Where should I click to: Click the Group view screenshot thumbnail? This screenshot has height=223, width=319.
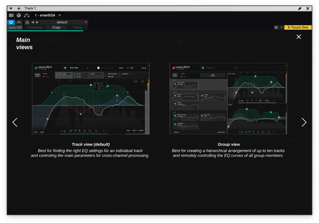pyautogui.click(x=228, y=99)
